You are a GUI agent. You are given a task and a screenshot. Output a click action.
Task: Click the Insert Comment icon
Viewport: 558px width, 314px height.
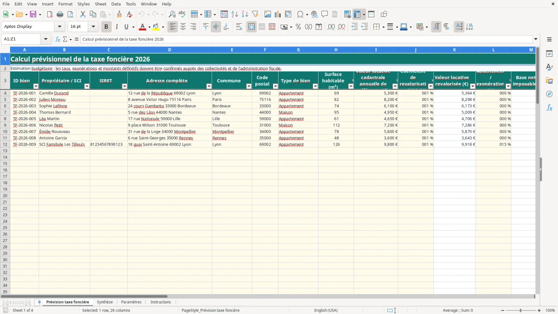coord(325,14)
